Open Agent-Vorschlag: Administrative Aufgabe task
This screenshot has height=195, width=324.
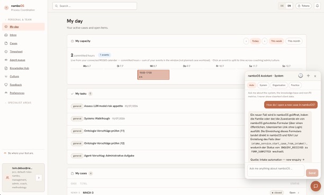pyautogui.click(x=109, y=155)
